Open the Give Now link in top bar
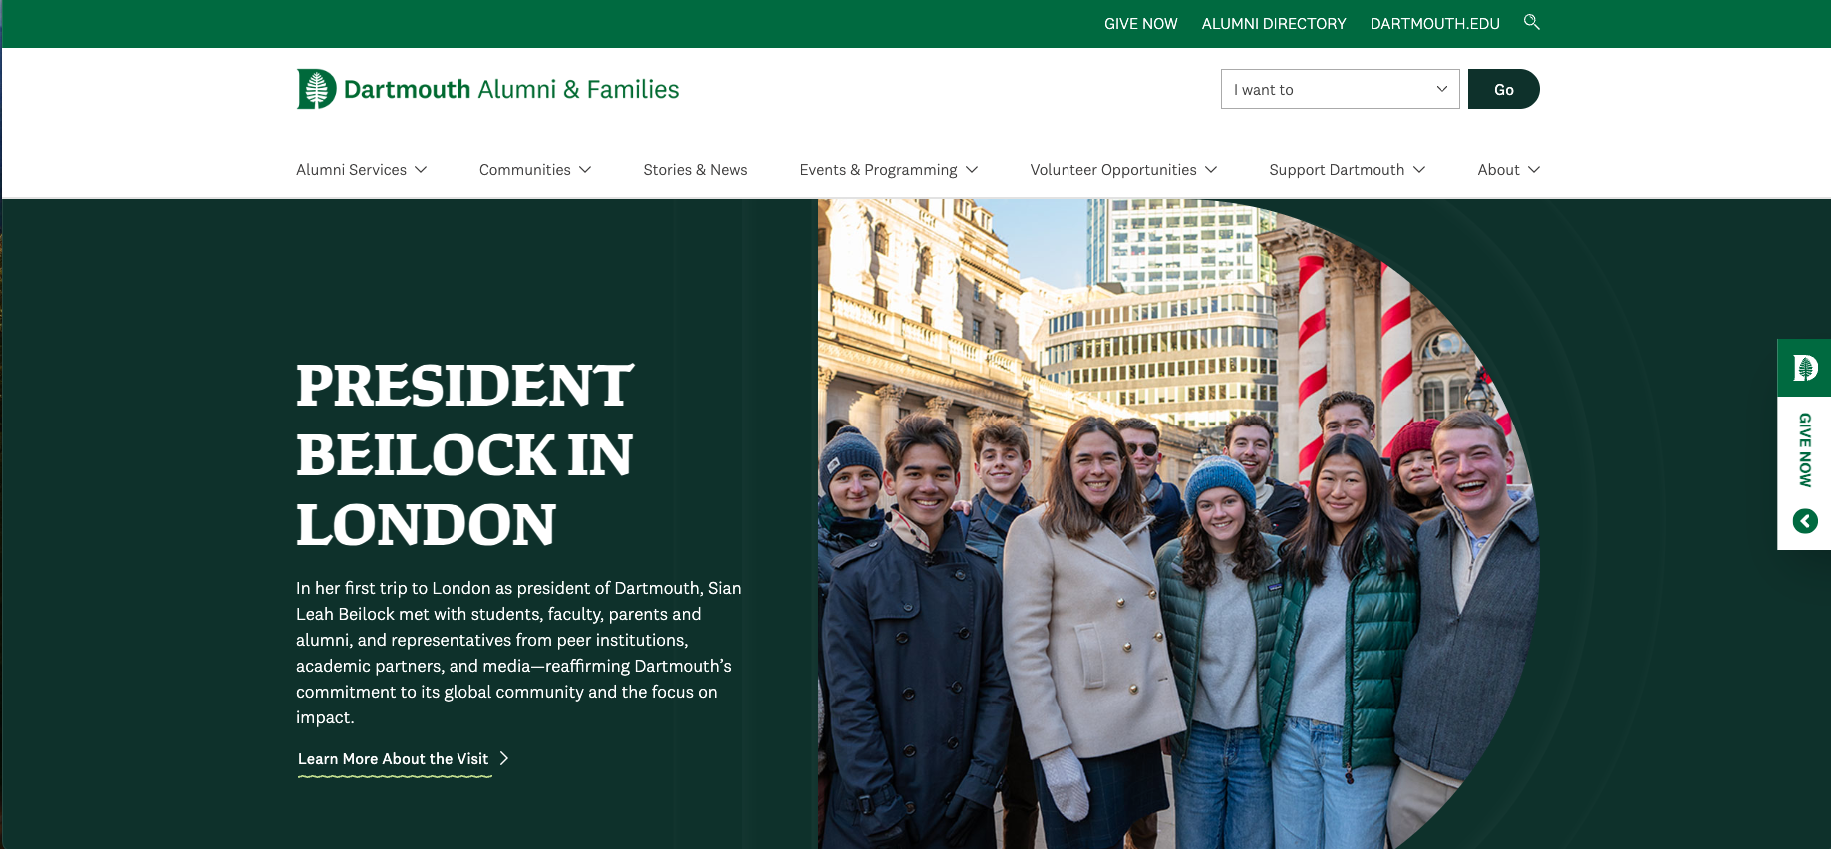Image resolution: width=1831 pixels, height=849 pixels. click(x=1140, y=24)
